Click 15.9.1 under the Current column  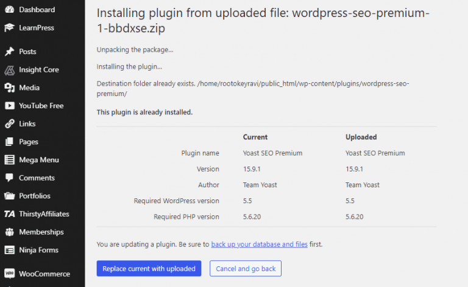click(x=252, y=169)
